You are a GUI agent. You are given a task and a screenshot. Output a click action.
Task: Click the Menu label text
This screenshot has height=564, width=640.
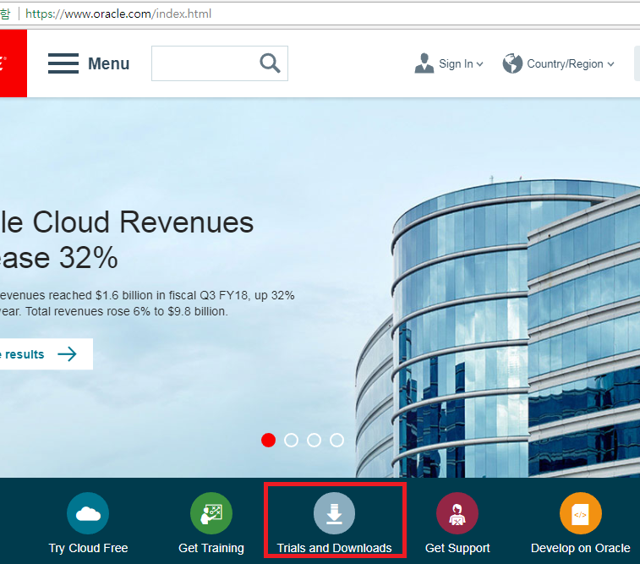(x=108, y=63)
